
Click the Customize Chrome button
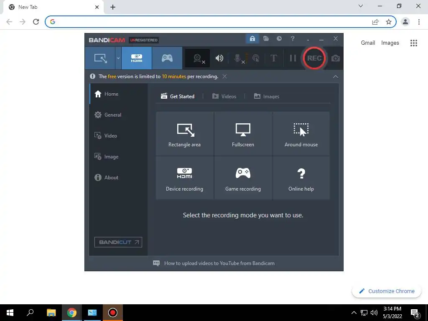[387, 291]
